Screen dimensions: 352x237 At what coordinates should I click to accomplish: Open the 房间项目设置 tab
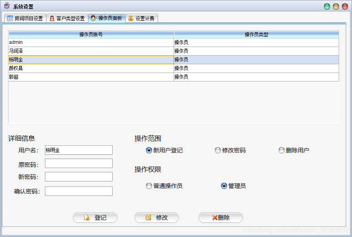25,18
